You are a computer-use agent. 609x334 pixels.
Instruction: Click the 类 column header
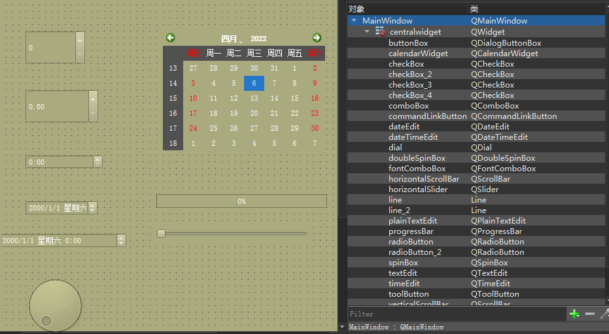pyautogui.click(x=537, y=9)
